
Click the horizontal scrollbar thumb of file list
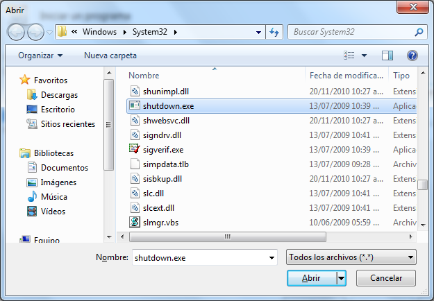(x=228, y=237)
